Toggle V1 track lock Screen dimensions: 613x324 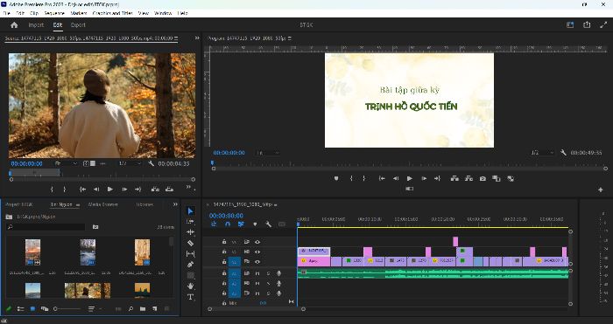224,262
